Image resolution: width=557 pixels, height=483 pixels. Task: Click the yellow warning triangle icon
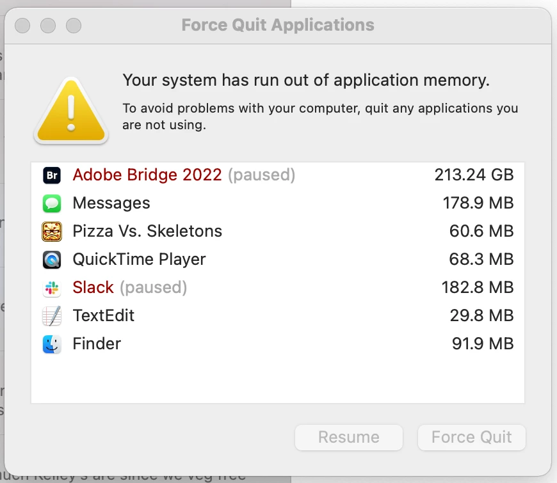(71, 111)
